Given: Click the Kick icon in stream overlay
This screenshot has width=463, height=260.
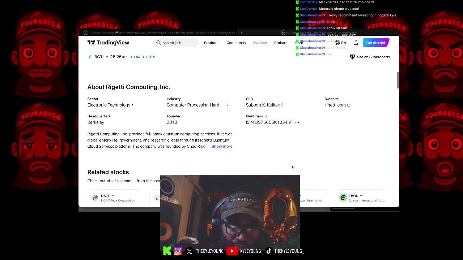Looking at the screenshot, I should point(167,251).
